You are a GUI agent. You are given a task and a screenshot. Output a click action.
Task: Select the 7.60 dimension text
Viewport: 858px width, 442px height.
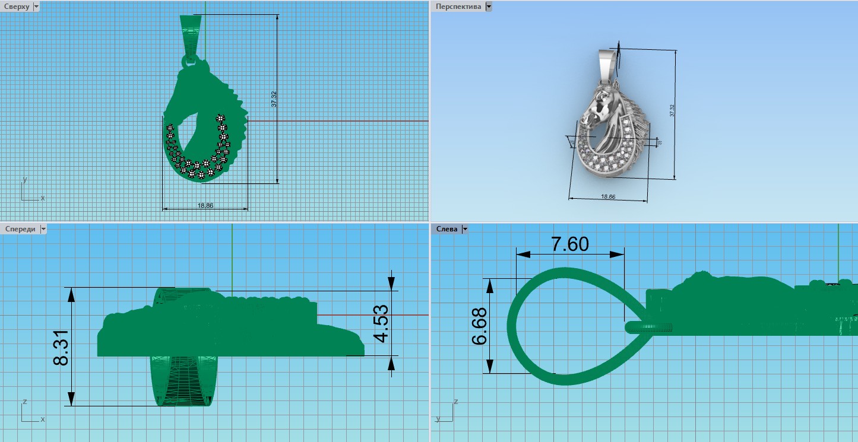570,244
